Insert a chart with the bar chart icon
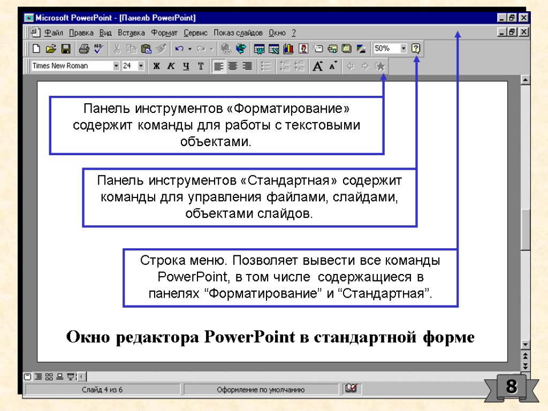 [288, 49]
